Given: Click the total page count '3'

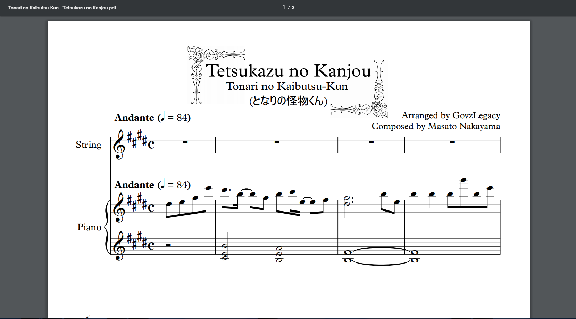Looking at the screenshot, I should (293, 8).
